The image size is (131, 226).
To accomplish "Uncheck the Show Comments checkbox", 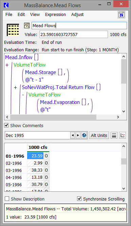I will tap(6, 125).
